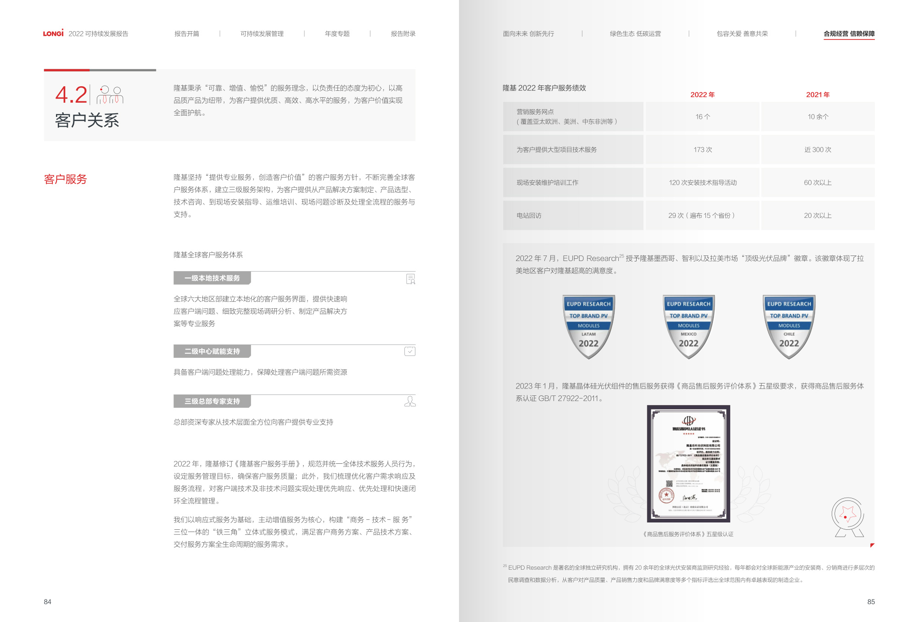Click the EUPD CHILE 2022 badge
Image resolution: width=918 pixels, height=622 pixels.
coord(789,327)
